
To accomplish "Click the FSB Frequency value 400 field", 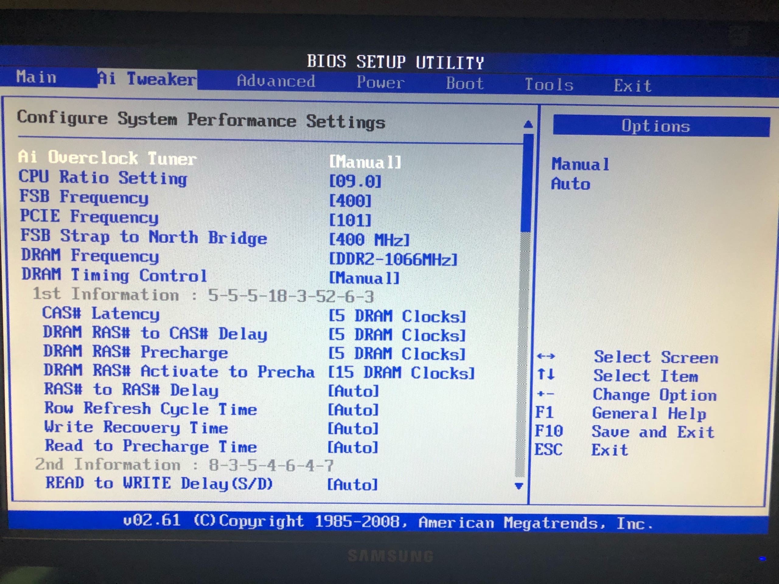I will [x=350, y=201].
